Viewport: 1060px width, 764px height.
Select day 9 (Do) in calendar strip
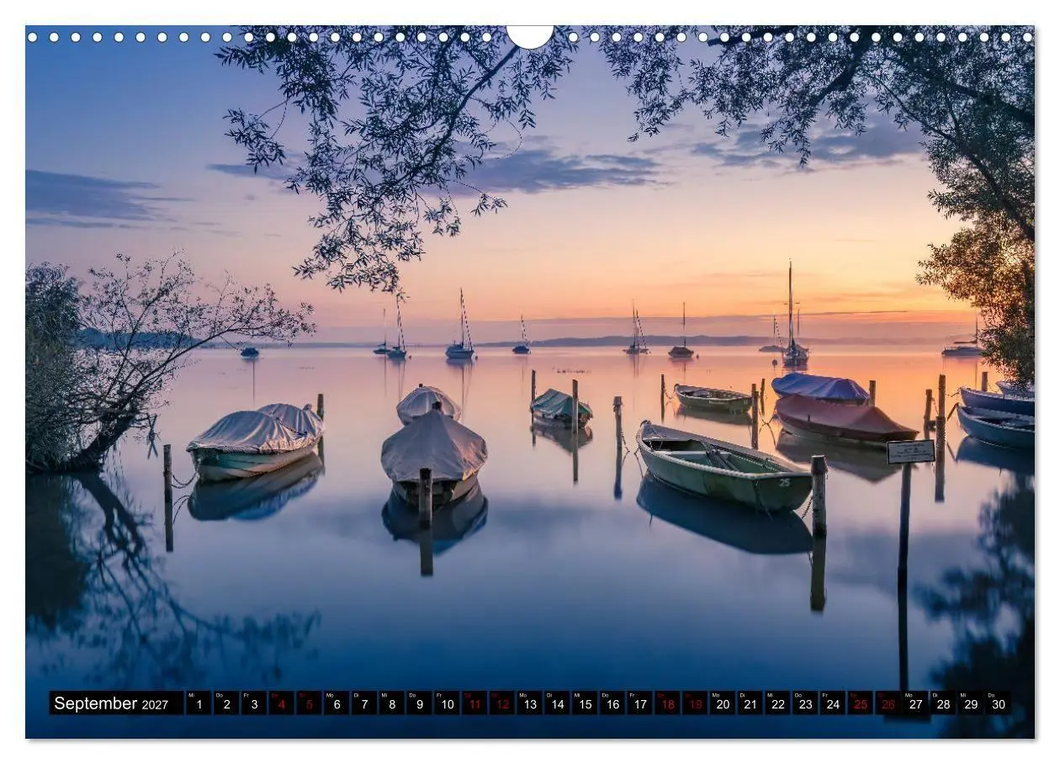pos(419,703)
